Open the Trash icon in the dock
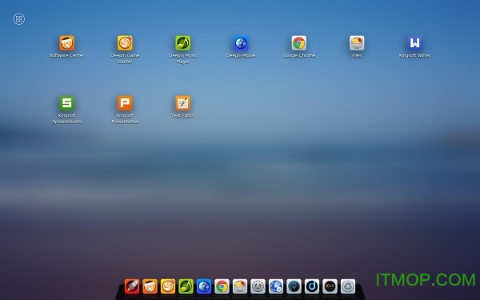Screen dimensions: 480x300 point(348,286)
